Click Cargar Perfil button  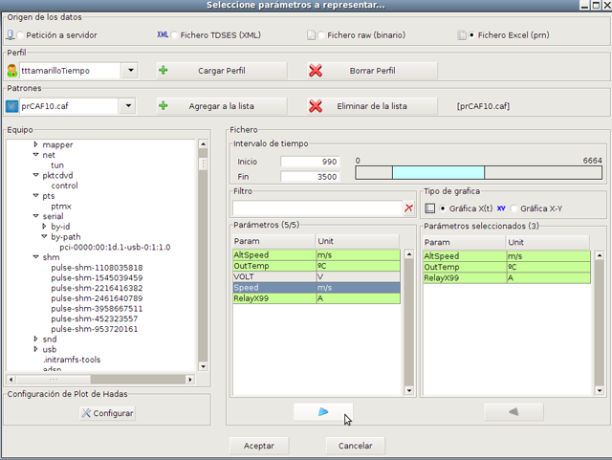(222, 71)
